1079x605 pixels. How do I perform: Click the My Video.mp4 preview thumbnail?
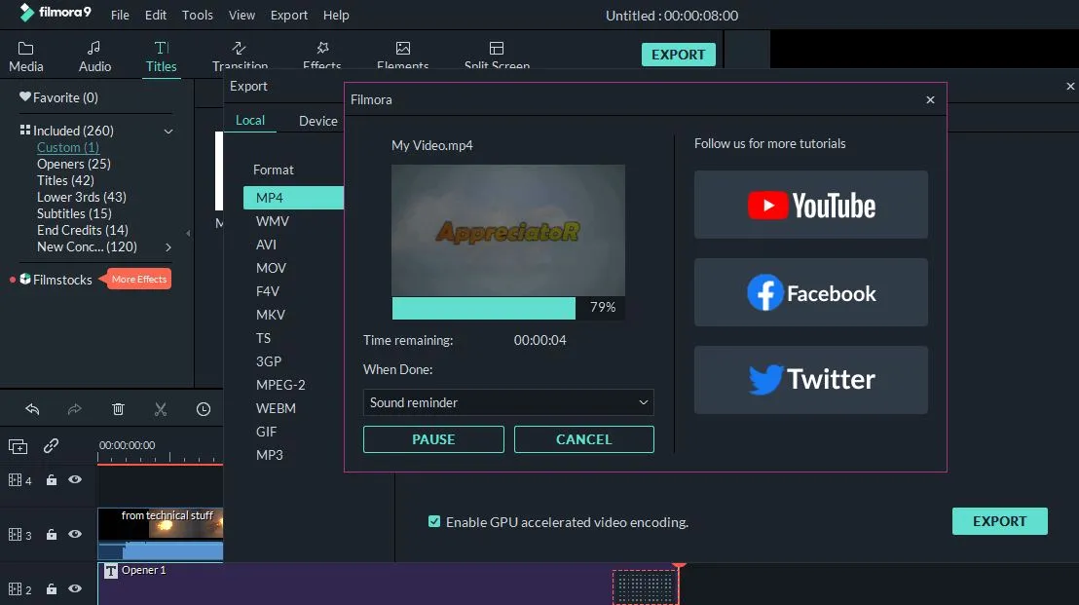[x=507, y=230]
